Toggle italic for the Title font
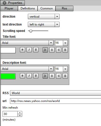This screenshot has width=101, height=126. tap(29, 50)
